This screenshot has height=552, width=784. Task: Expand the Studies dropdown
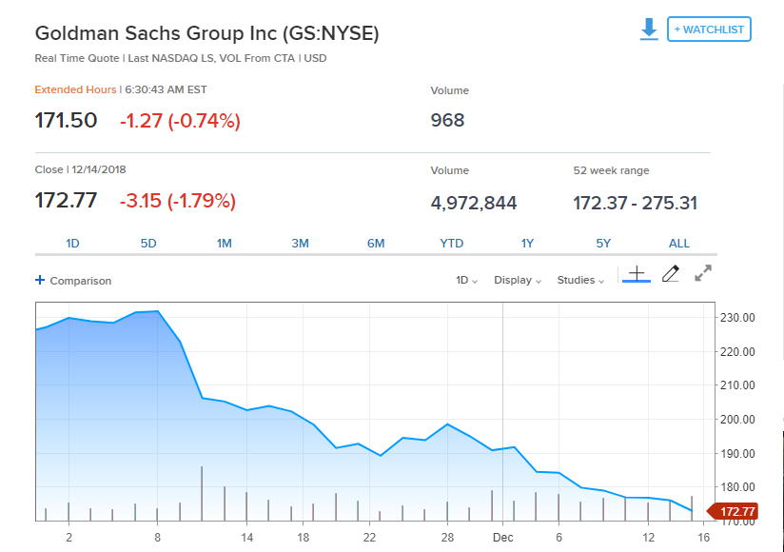coord(580,280)
